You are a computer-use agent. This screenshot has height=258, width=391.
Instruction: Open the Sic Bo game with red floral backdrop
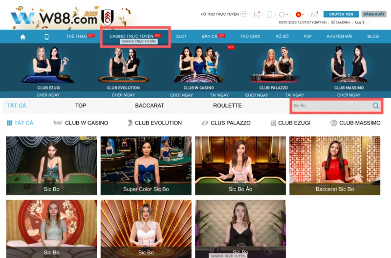coord(52,229)
